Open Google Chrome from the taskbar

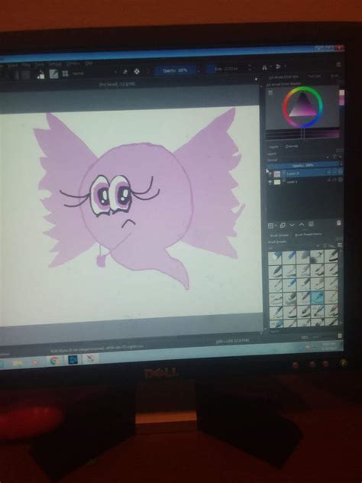[54, 361]
